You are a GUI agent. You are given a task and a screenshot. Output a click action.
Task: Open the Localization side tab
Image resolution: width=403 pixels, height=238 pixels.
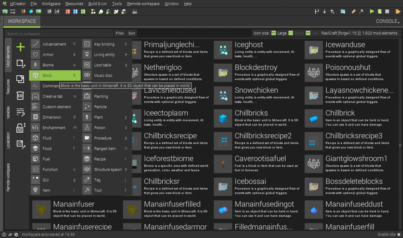[8, 140]
